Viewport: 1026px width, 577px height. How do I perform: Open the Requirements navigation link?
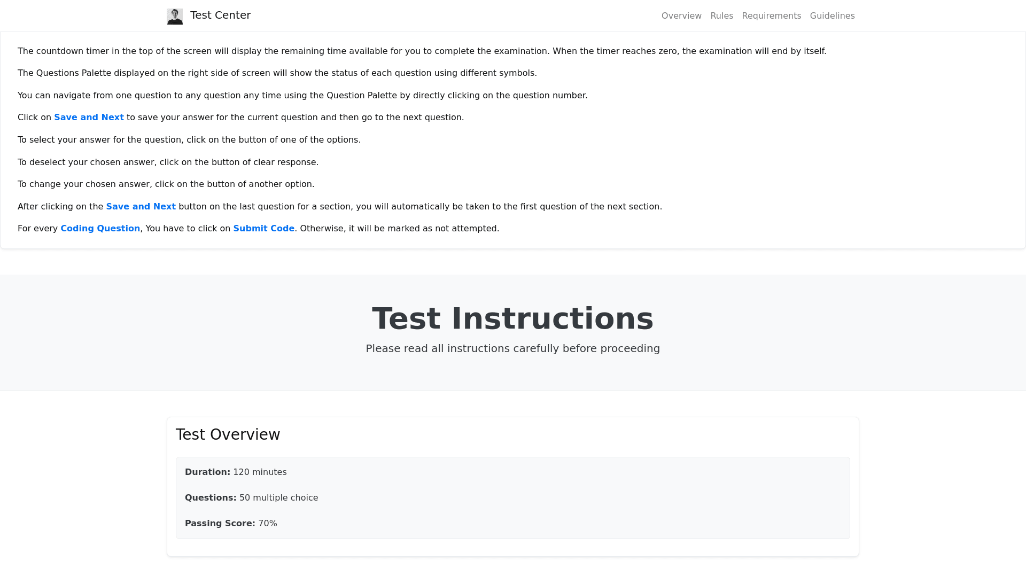(771, 16)
